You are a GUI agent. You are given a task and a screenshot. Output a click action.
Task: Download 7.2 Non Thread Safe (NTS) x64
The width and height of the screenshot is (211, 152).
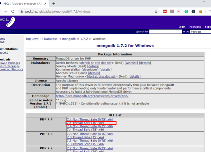pyautogui.click(x=90, y=148)
